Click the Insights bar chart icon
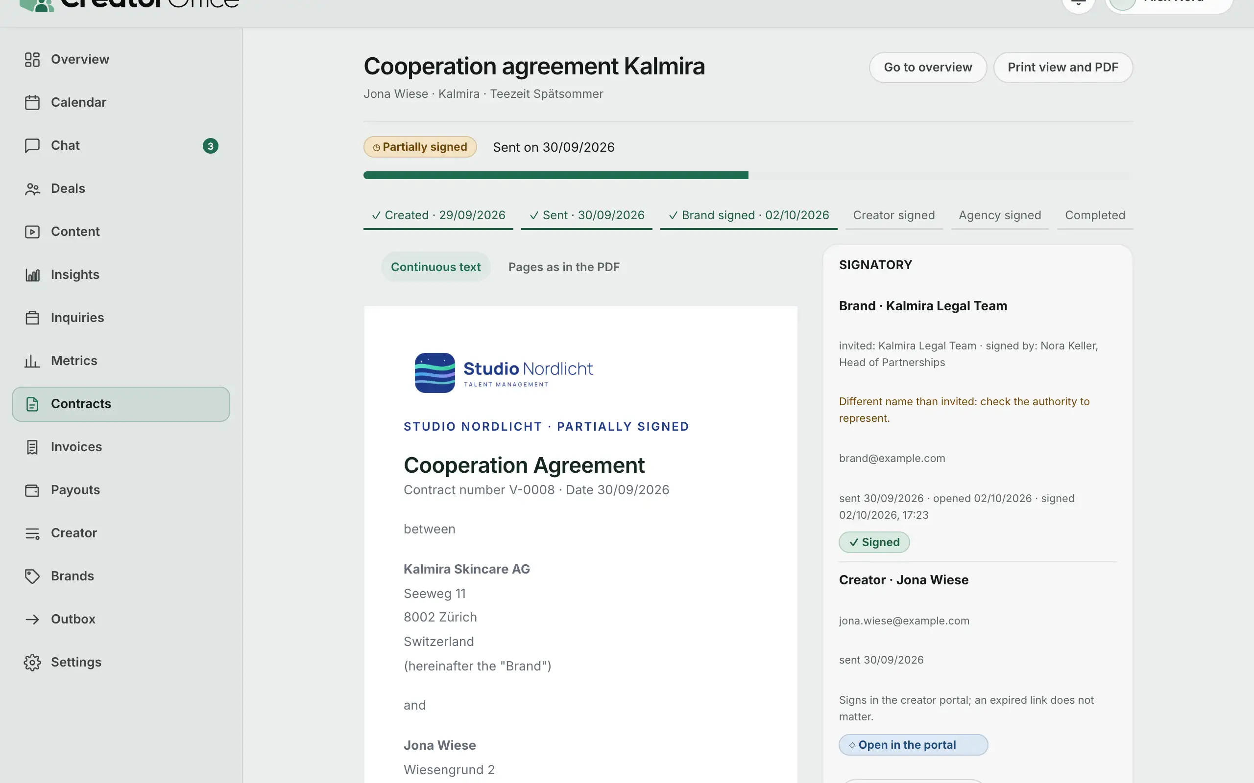Viewport: 1254px width, 783px height. [x=32, y=275]
